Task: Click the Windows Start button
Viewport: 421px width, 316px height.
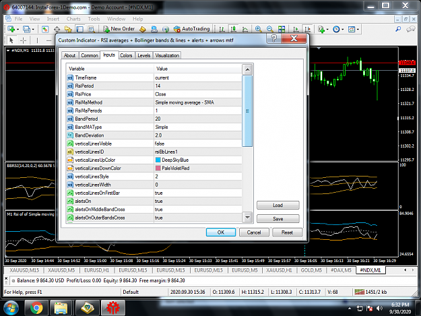Action: pyautogui.click(x=11, y=308)
